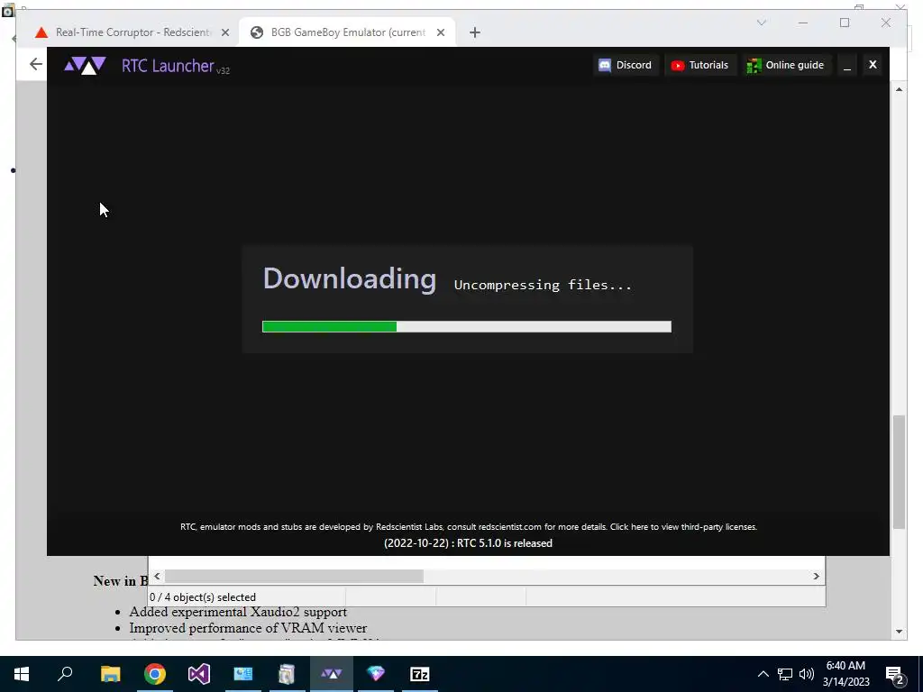This screenshot has height=692, width=923.
Task: Open Windows taskbar search
Action: [65, 674]
